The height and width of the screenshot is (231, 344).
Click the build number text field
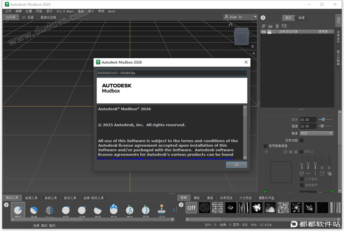click(x=172, y=73)
